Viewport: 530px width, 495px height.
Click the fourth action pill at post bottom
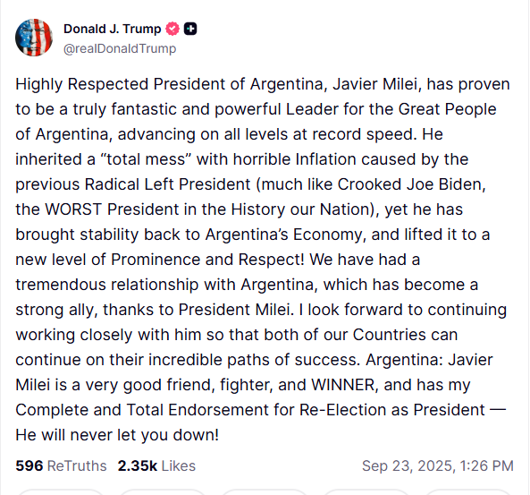pyautogui.click(x=366, y=492)
